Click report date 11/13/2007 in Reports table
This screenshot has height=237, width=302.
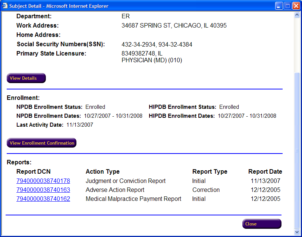tap(265, 181)
